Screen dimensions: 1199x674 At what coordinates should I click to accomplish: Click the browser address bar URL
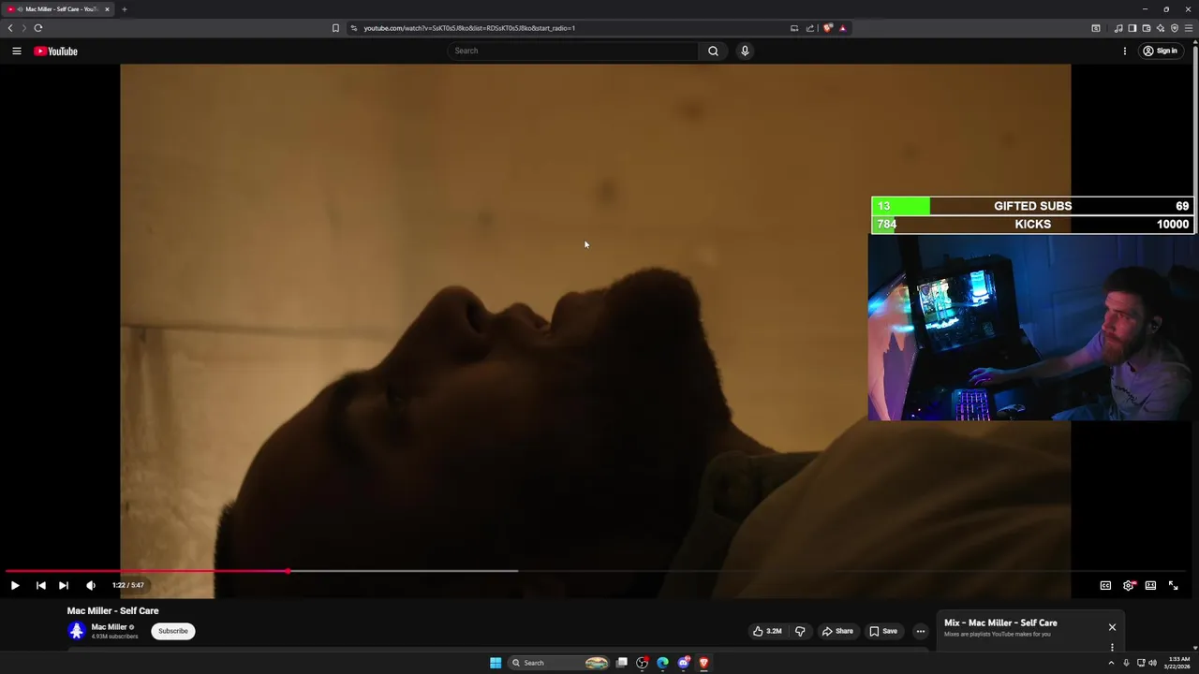(469, 28)
